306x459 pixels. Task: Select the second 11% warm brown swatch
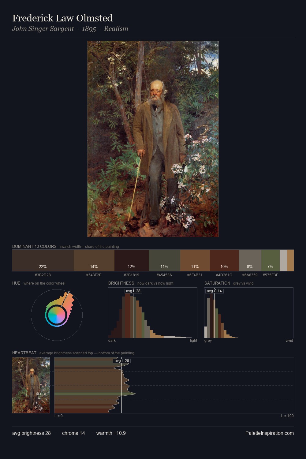pos(195,260)
